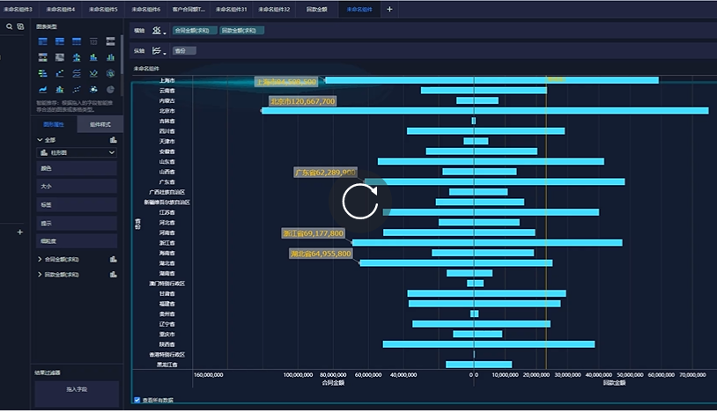Viewport: 717px width, 413px height.
Task: Switch to the 回款金额 tab
Action: tap(317, 9)
